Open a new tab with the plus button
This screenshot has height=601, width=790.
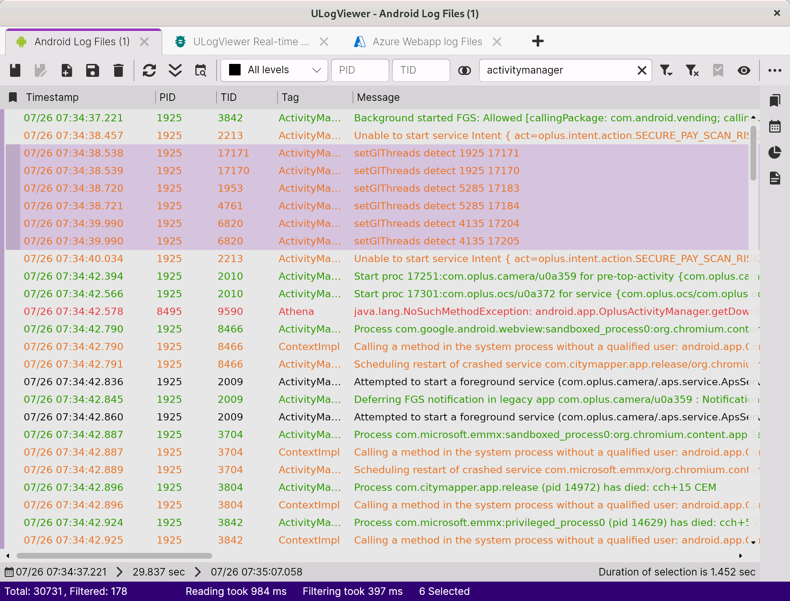[x=538, y=41]
